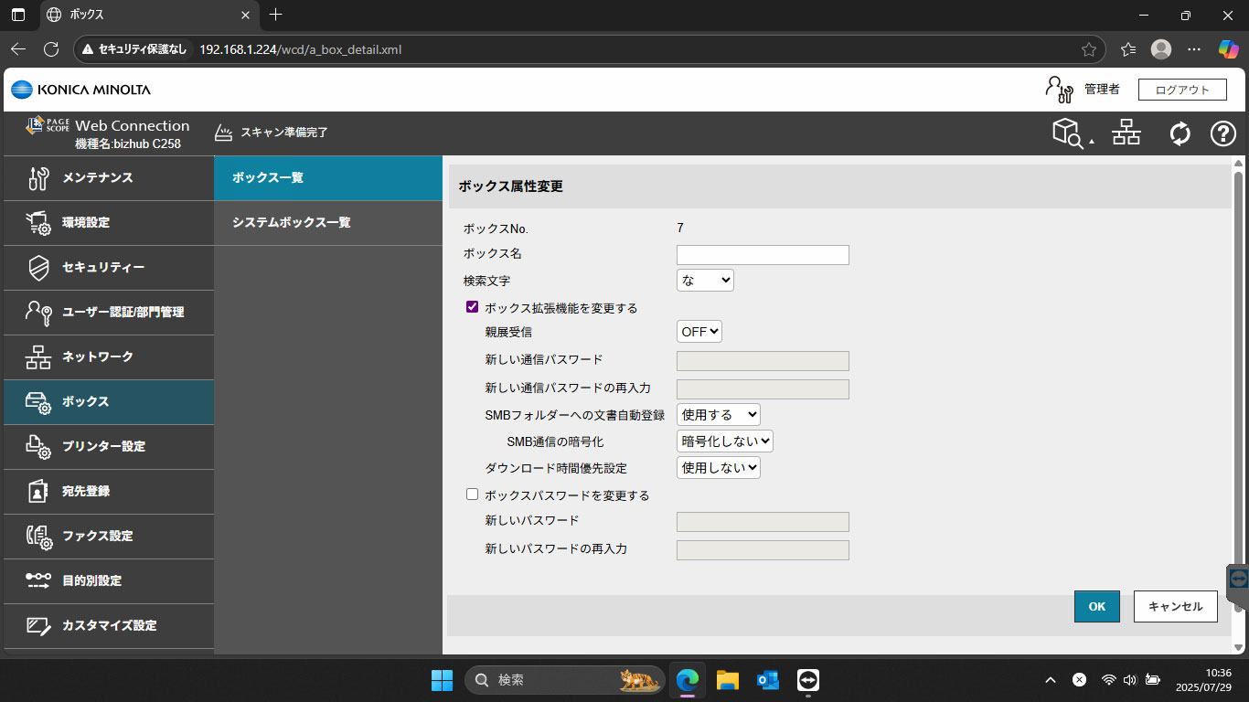This screenshot has width=1249, height=702.
Task: Click the ボックス名 text field
Action: [763, 255]
